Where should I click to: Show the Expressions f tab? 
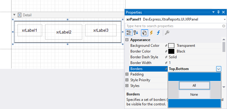(x=158, y=33)
